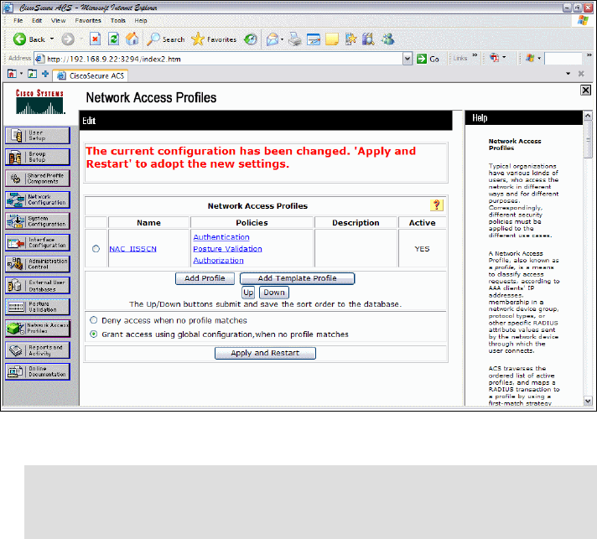Select the CiscoSecure ACS tab
Screen dimensions: 597x539
[91, 75]
